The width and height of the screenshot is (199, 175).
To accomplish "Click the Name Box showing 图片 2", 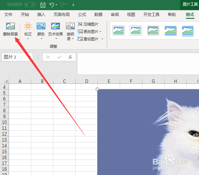I will 17,57.
